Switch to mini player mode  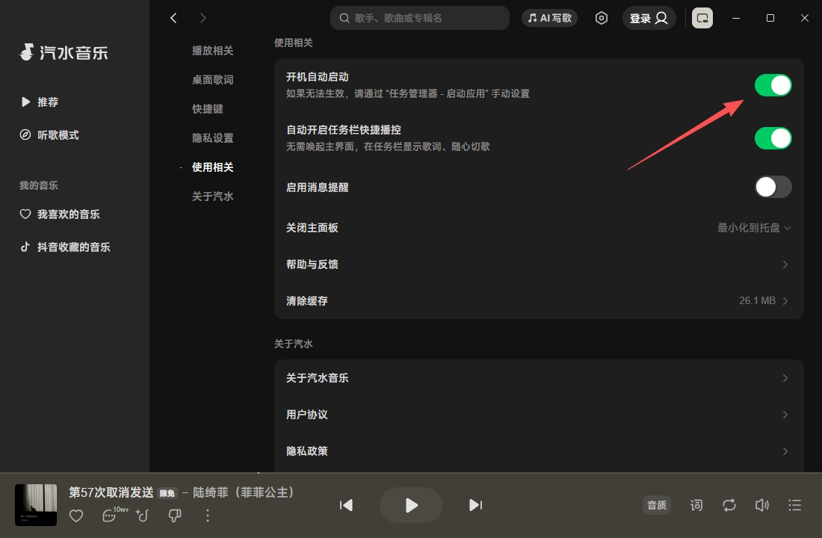click(702, 18)
